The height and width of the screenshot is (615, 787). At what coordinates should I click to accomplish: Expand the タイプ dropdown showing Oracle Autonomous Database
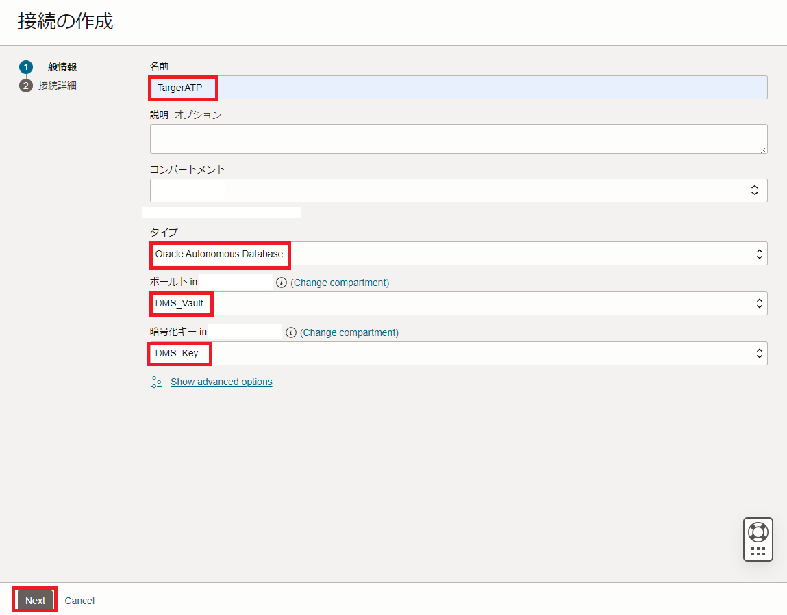(x=458, y=254)
